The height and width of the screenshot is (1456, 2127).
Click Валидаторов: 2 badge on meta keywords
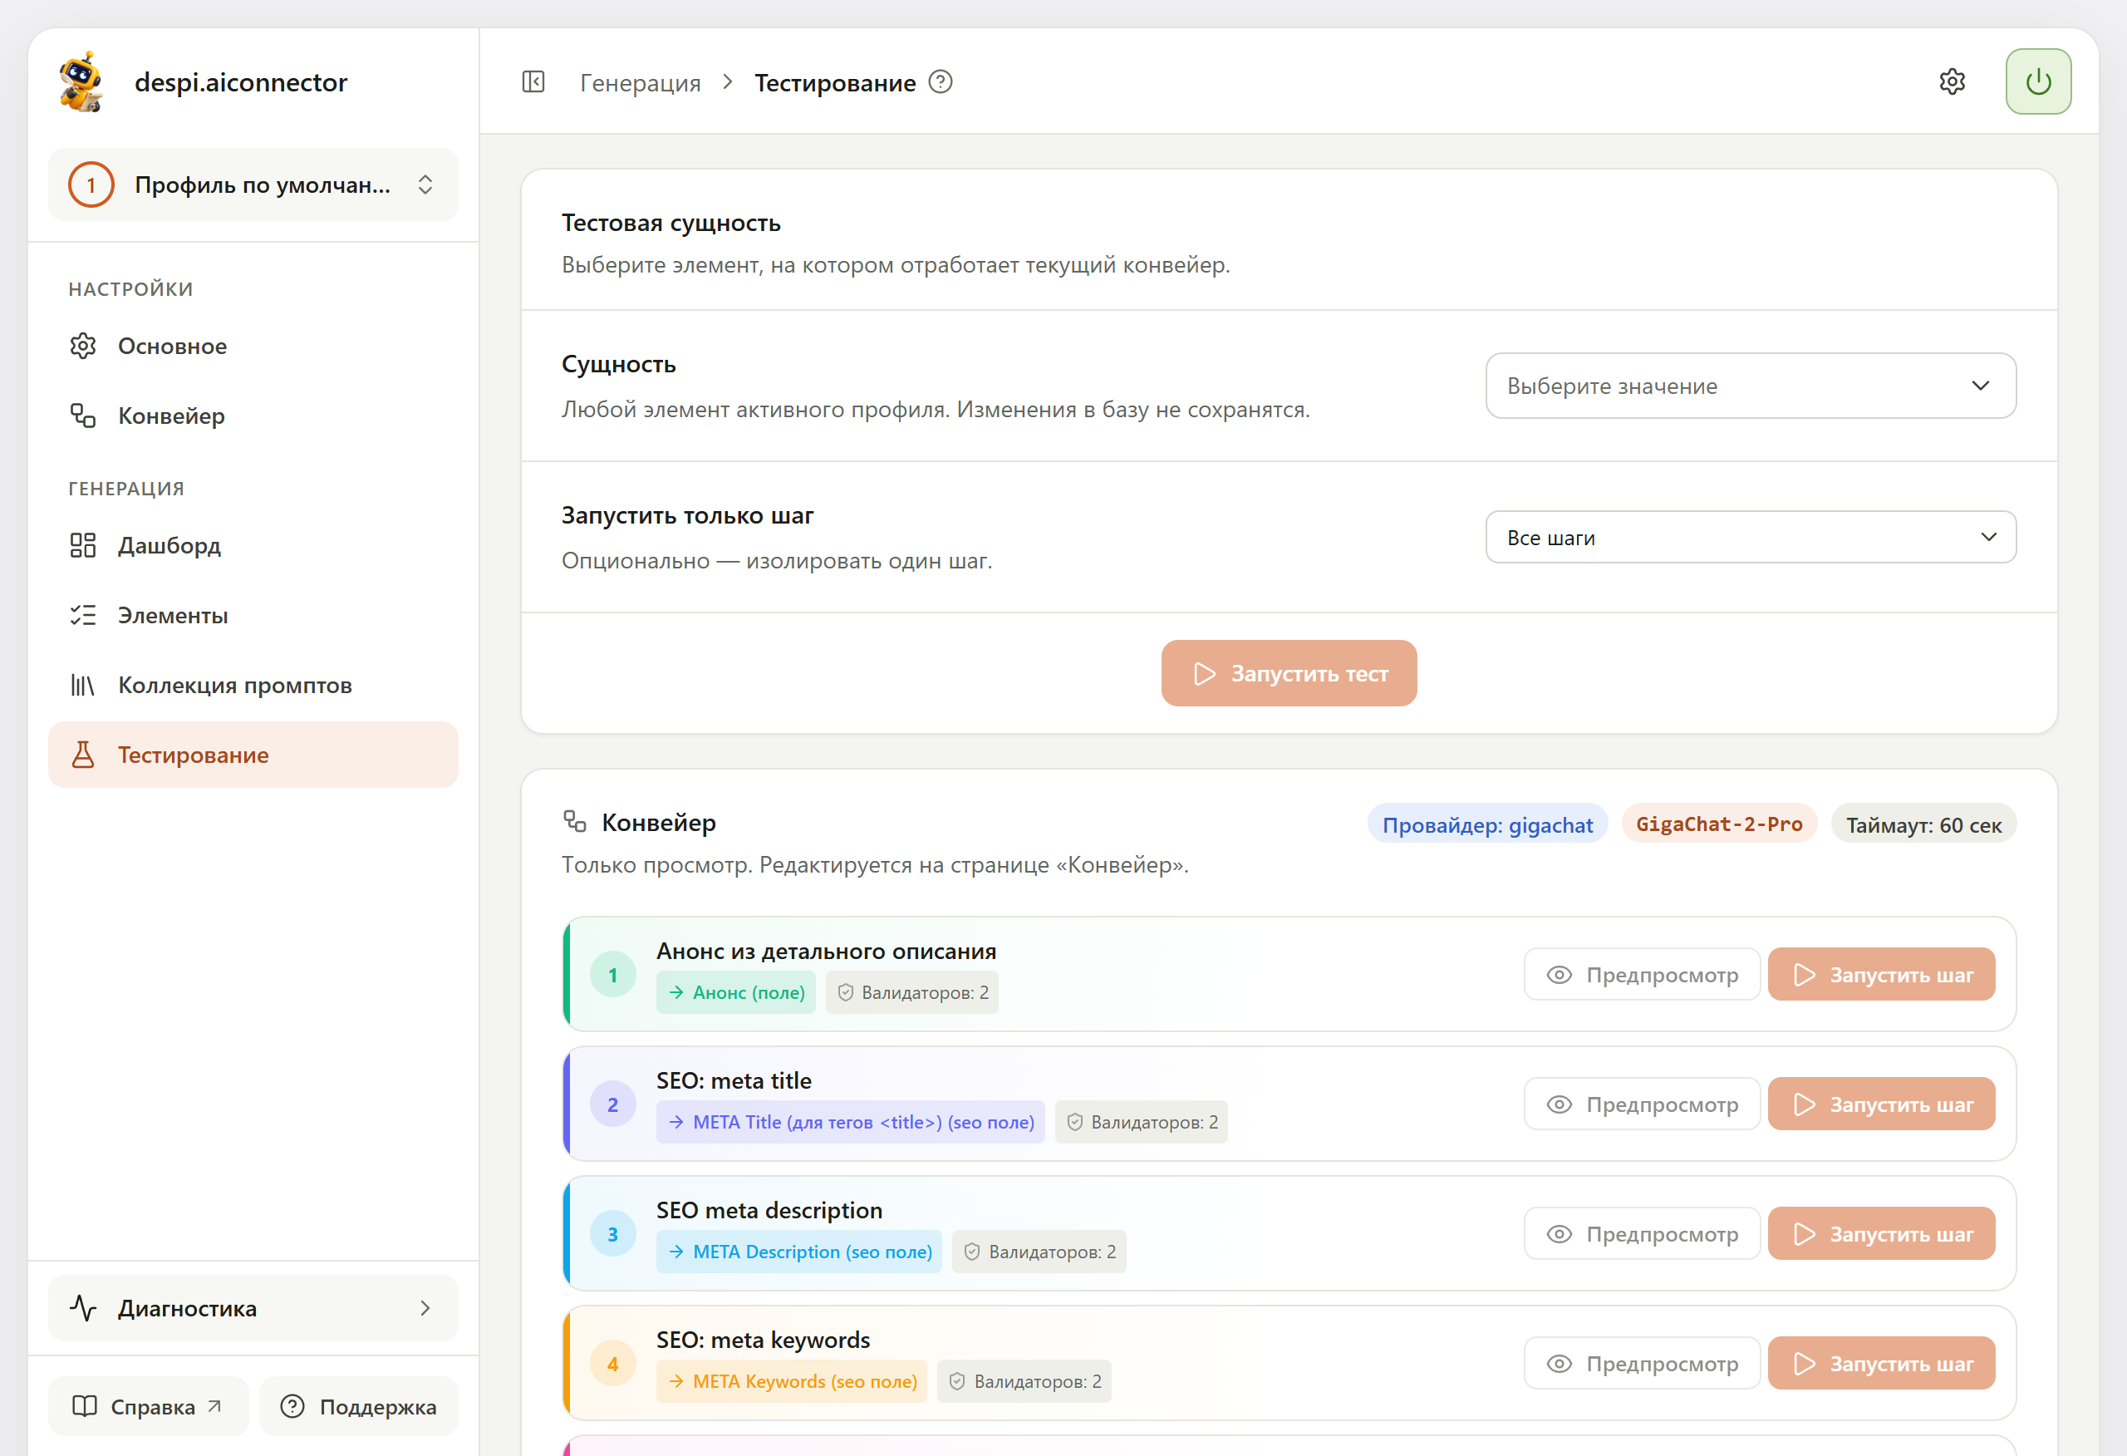click(x=1024, y=1382)
